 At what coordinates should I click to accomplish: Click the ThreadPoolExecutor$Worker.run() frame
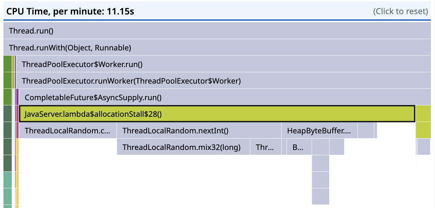click(223, 64)
